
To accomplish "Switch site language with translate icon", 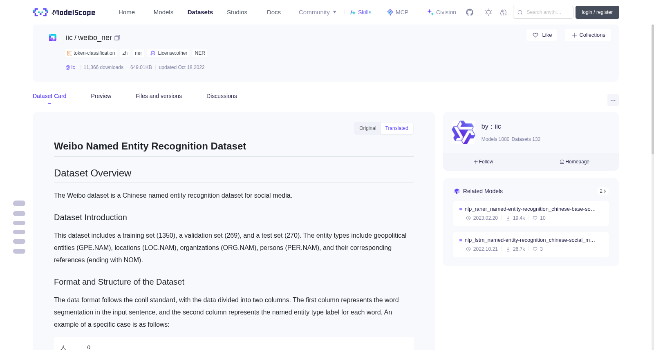I will tap(503, 12).
